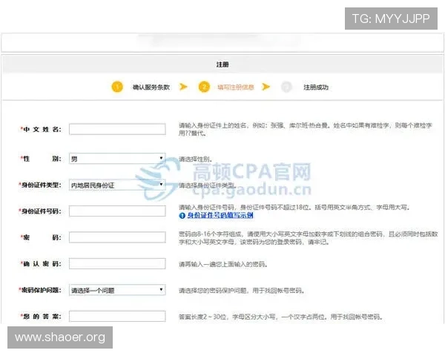Screen dimensions: 445x356
Task: Click the 填写注册信息 step label
Action: (x=236, y=88)
